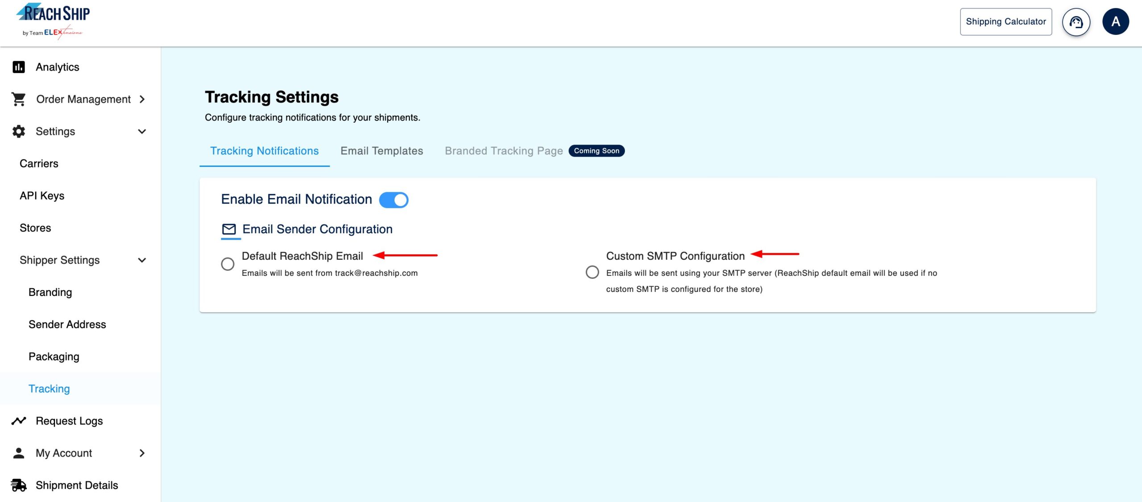Click the My Account person icon

pyautogui.click(x=19, y=453)
